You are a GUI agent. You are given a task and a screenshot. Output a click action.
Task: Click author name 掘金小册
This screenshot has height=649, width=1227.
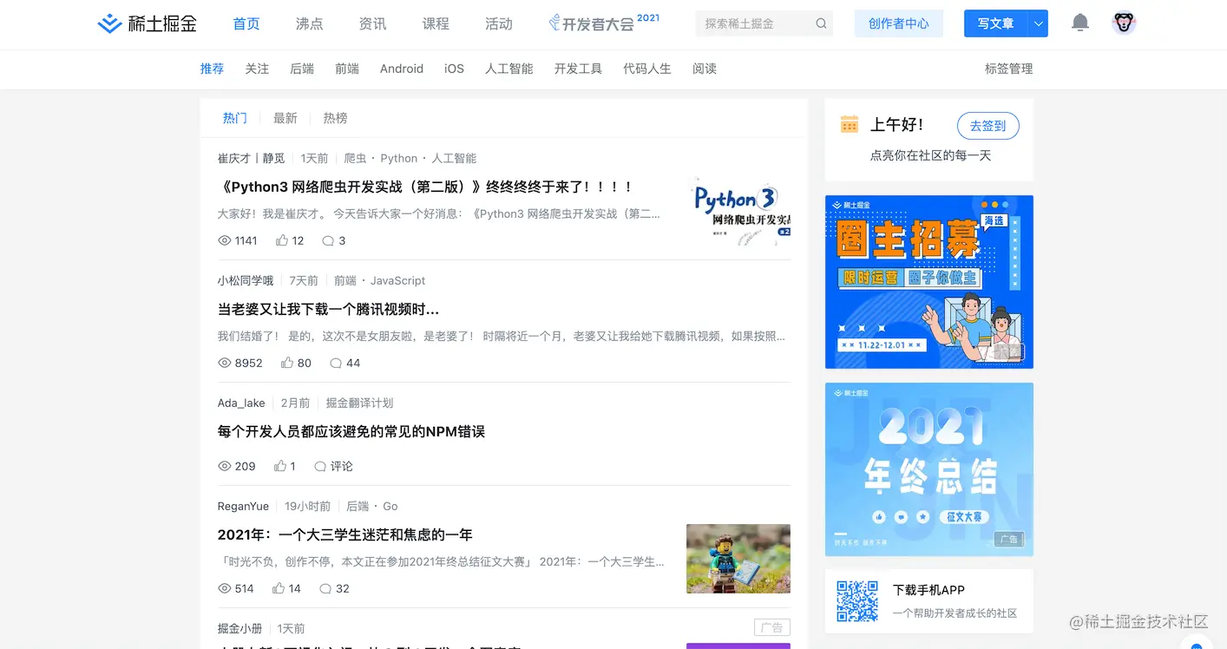239,628
